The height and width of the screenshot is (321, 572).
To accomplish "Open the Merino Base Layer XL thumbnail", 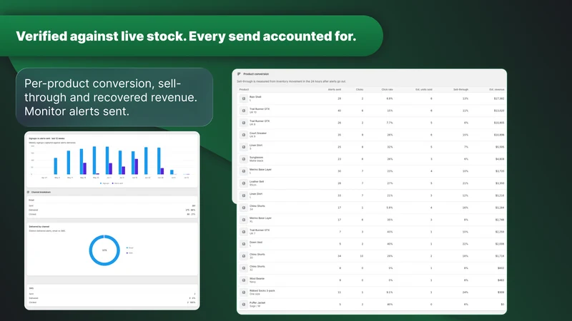I will 244,220.
